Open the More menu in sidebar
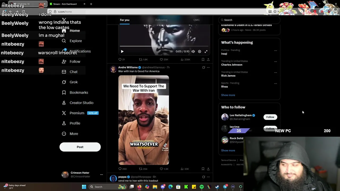Viewport: 340px width, 191px height. (x=70, y=134)
